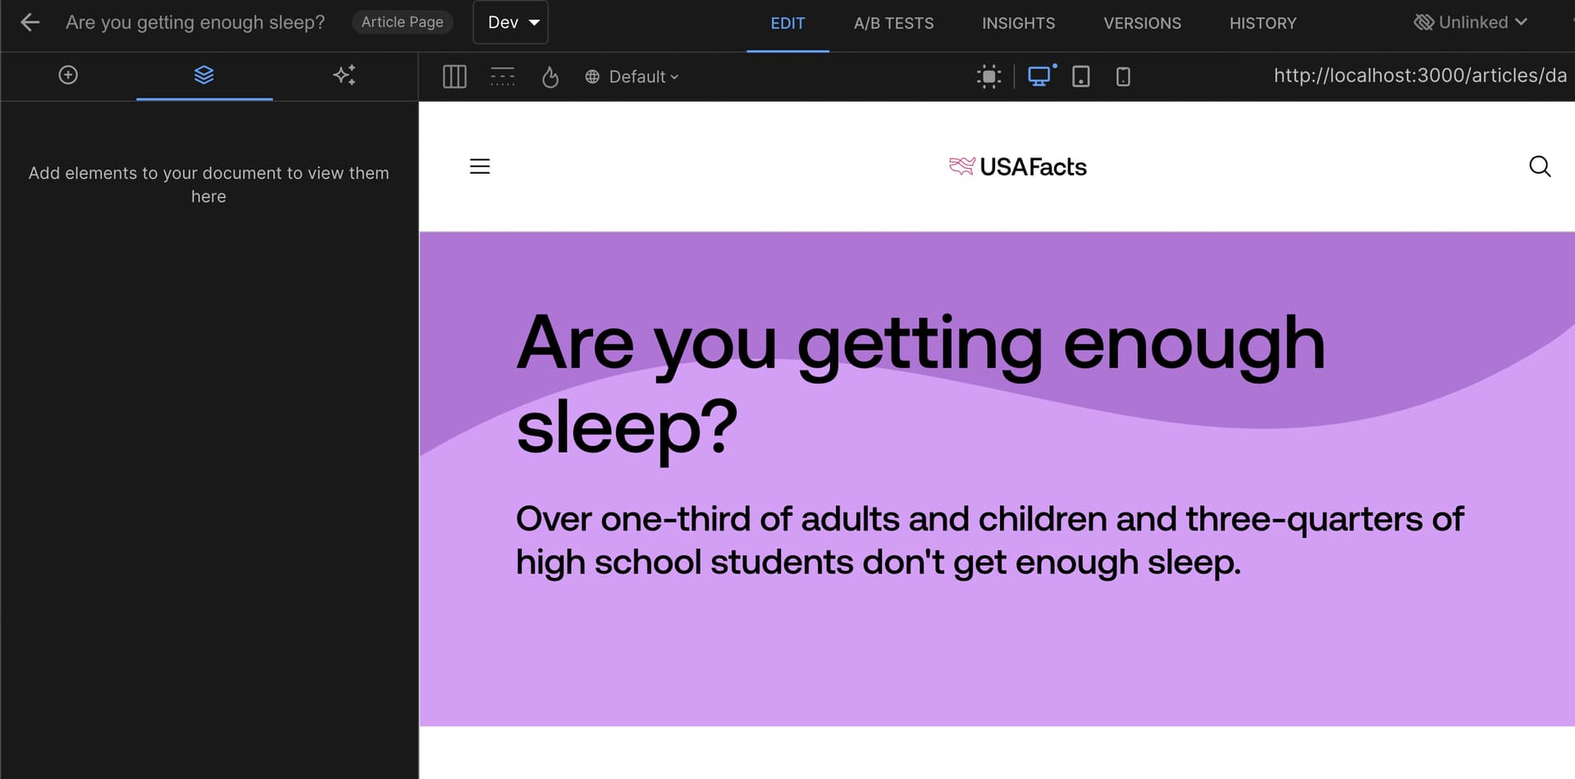Go back using the left arrow

(30, 22)
